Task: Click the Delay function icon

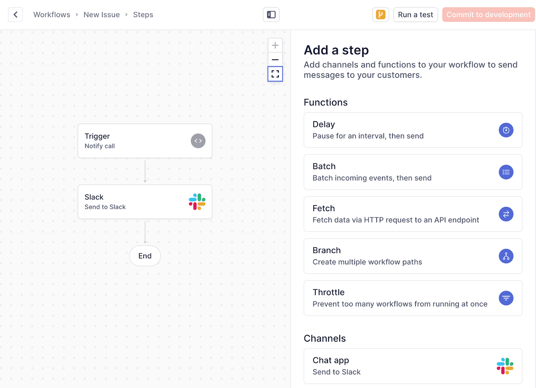Action: tap(506, 130)
